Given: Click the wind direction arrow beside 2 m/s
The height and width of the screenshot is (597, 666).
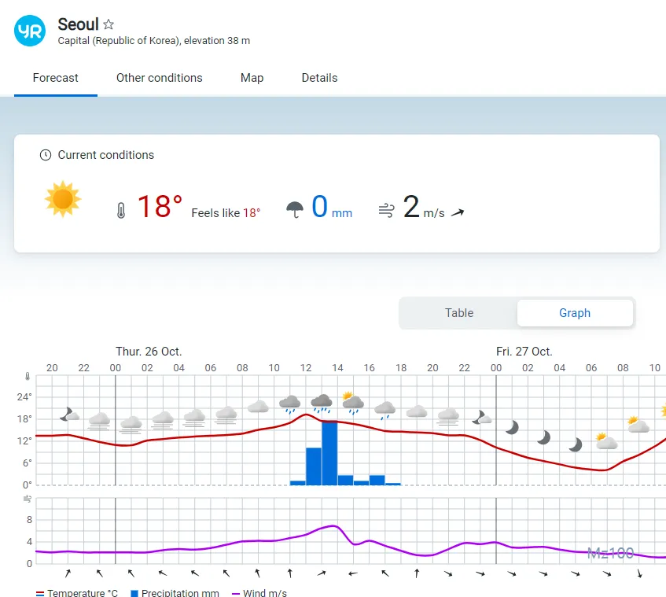Looking at the screenshot, I should pyautogui.click(x=457, y=212).
